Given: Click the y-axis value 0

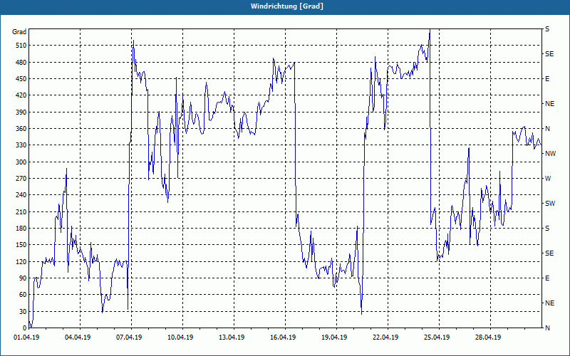Looking at the screenshot, I should (x=24, y=328).
